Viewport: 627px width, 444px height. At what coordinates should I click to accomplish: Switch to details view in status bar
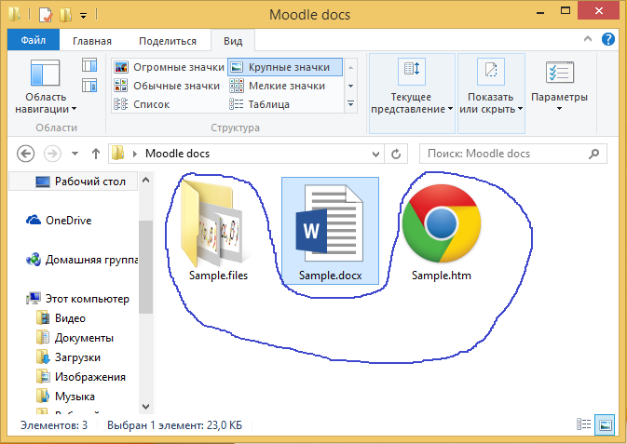584,424
